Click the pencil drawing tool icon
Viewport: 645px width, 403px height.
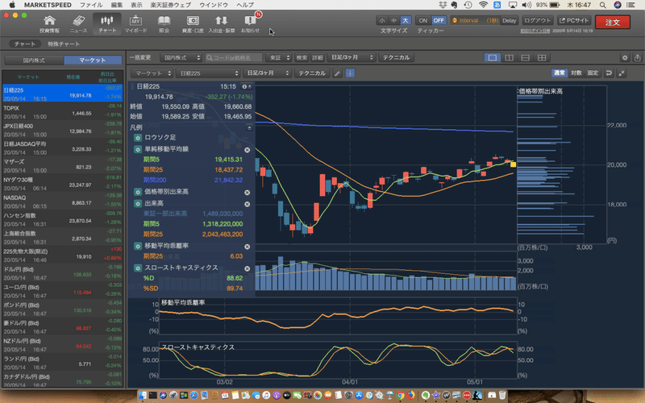(337, 73)
